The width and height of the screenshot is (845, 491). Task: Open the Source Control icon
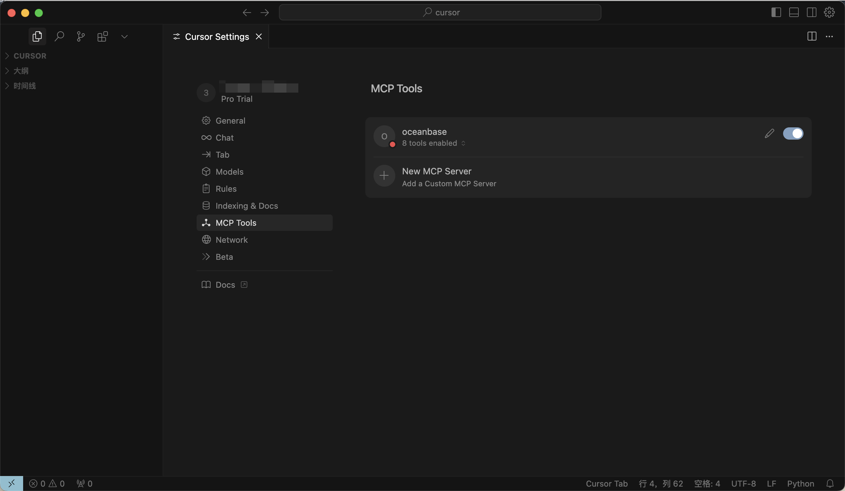(81, 36)
